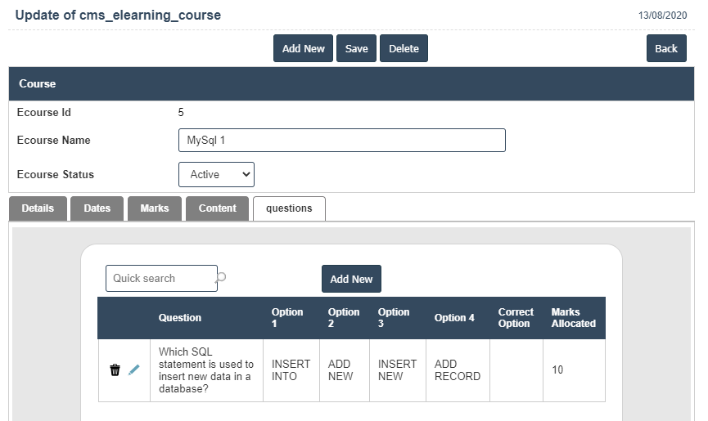Click into the Quick search box
Viewport: 708px width, 421px height.
click(160, 278)
